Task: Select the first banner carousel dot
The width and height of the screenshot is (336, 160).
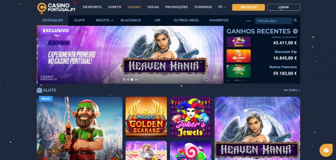Action: [x=124, y=80]
